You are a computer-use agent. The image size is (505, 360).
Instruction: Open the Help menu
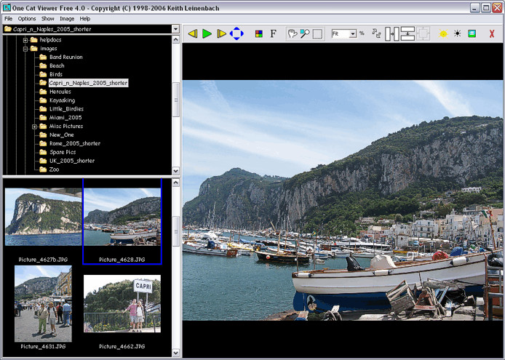click(85, 19)
